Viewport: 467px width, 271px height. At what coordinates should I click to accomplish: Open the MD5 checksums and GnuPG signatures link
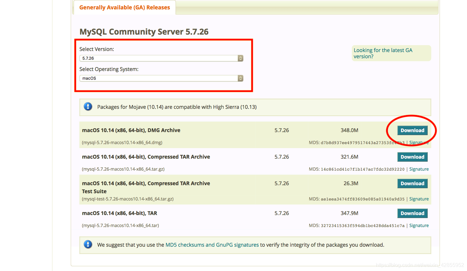tap(212, 245)
